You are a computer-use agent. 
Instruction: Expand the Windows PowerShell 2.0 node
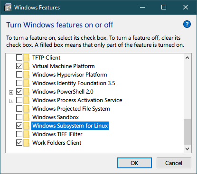click(x=11, y=92)
